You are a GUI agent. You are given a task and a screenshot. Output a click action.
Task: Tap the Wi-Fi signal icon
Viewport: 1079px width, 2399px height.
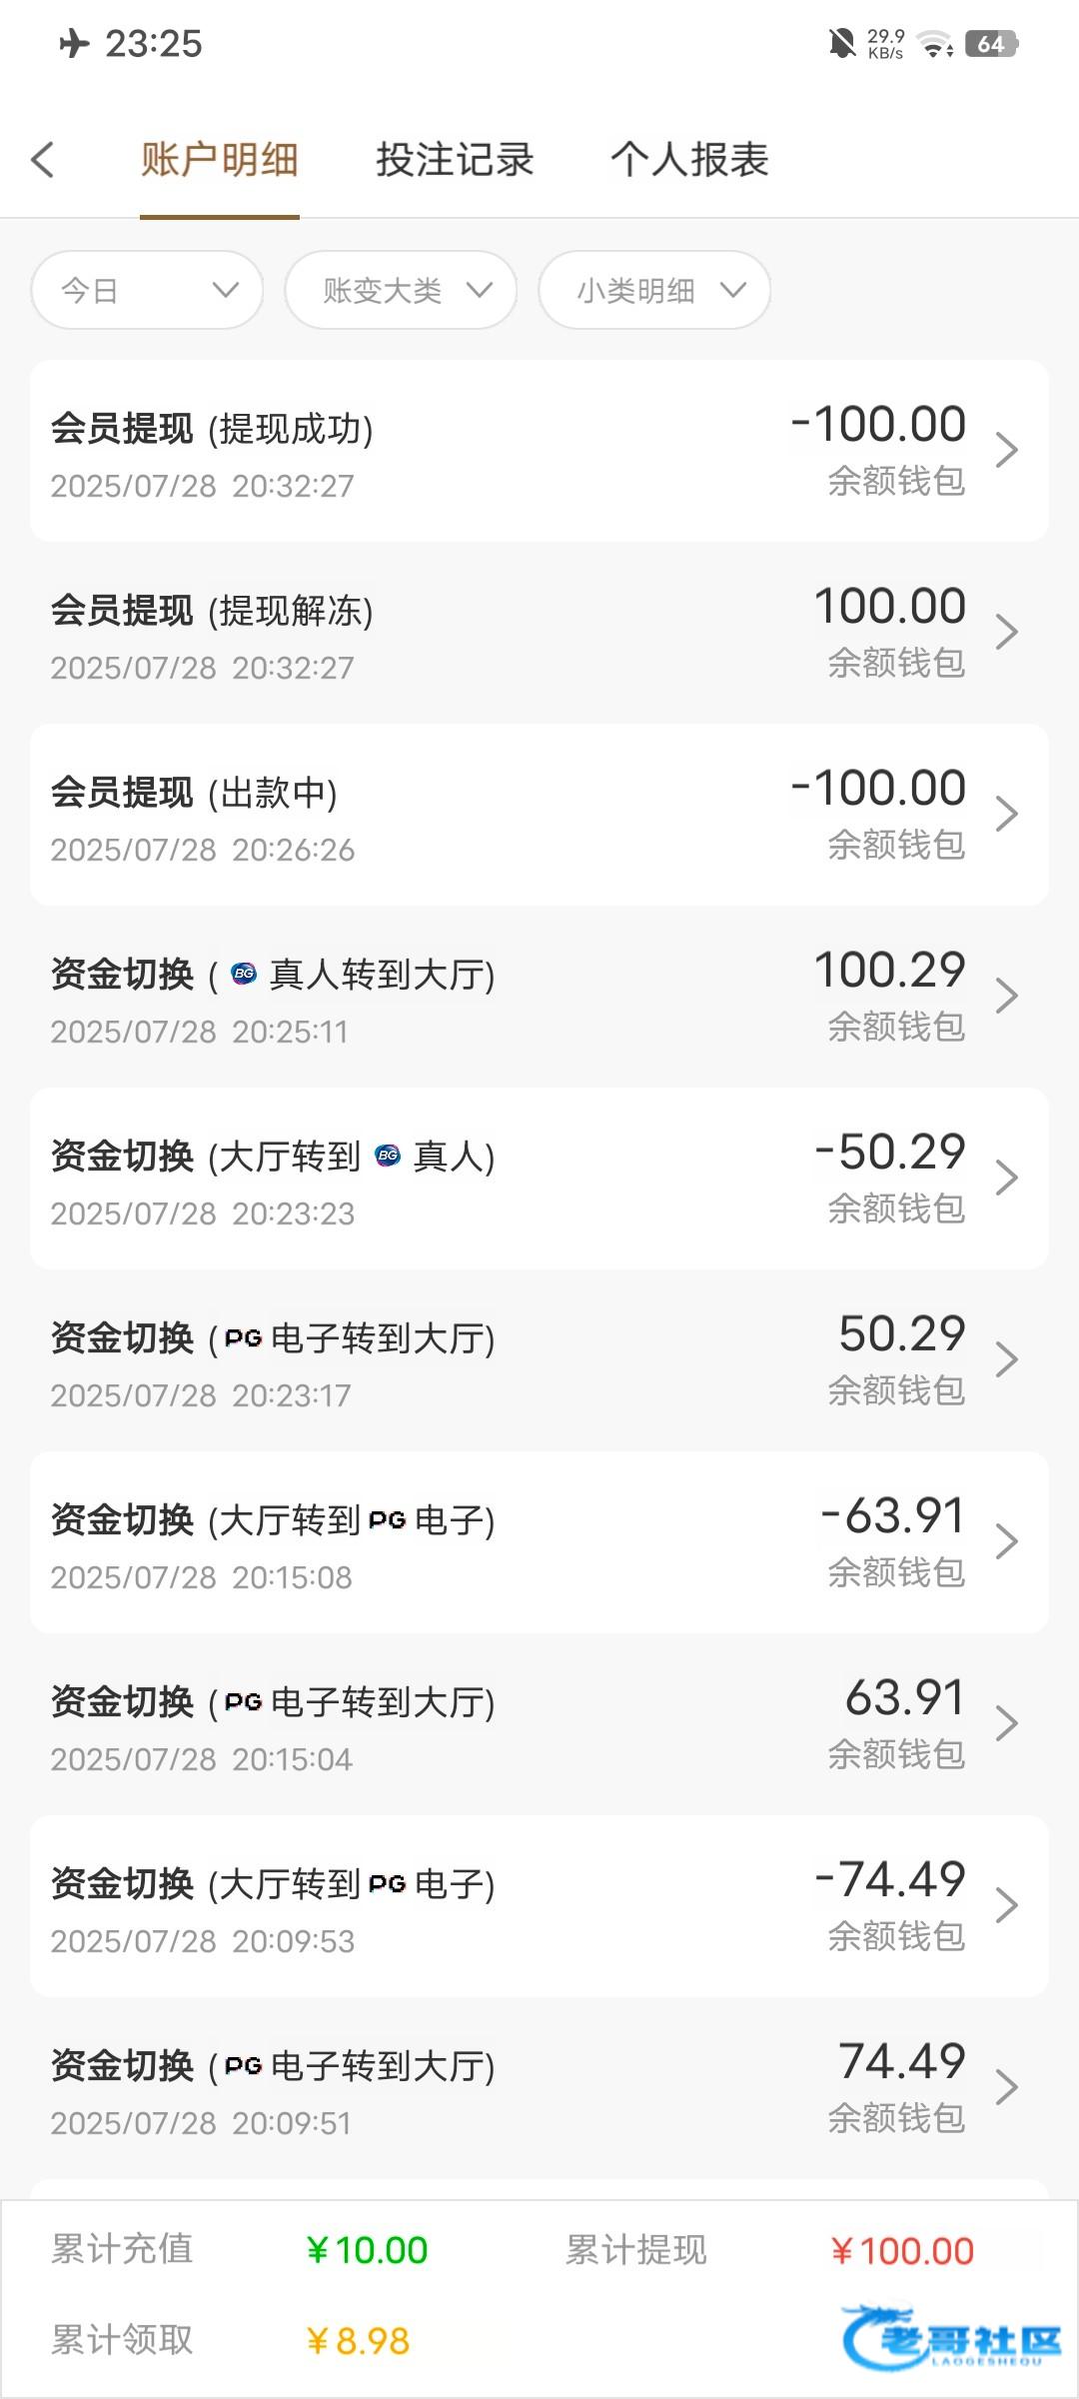[x=935, y=44]
